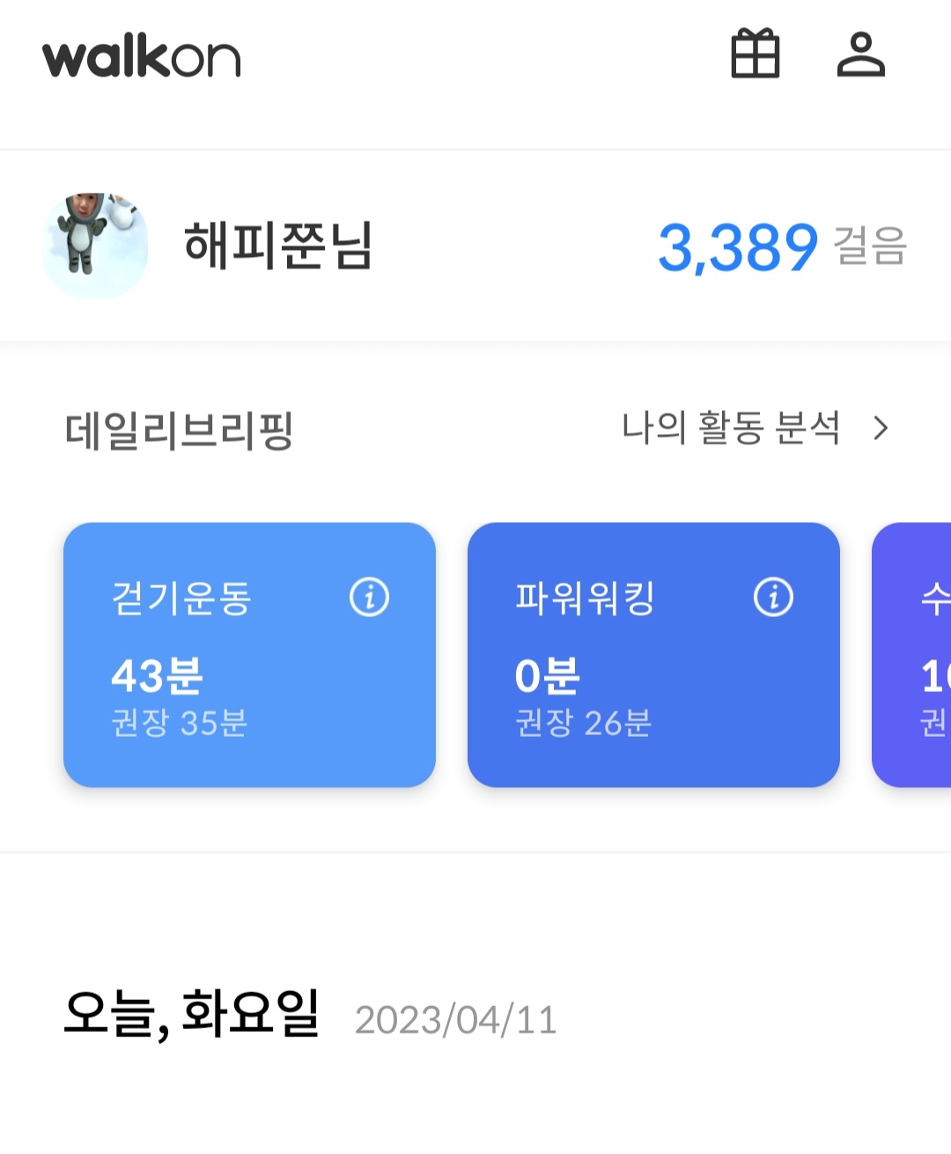Viewport: 951px width, 1154px height.
Task: Show info for 걷기운동 card
Action: [x=369, y=597]
